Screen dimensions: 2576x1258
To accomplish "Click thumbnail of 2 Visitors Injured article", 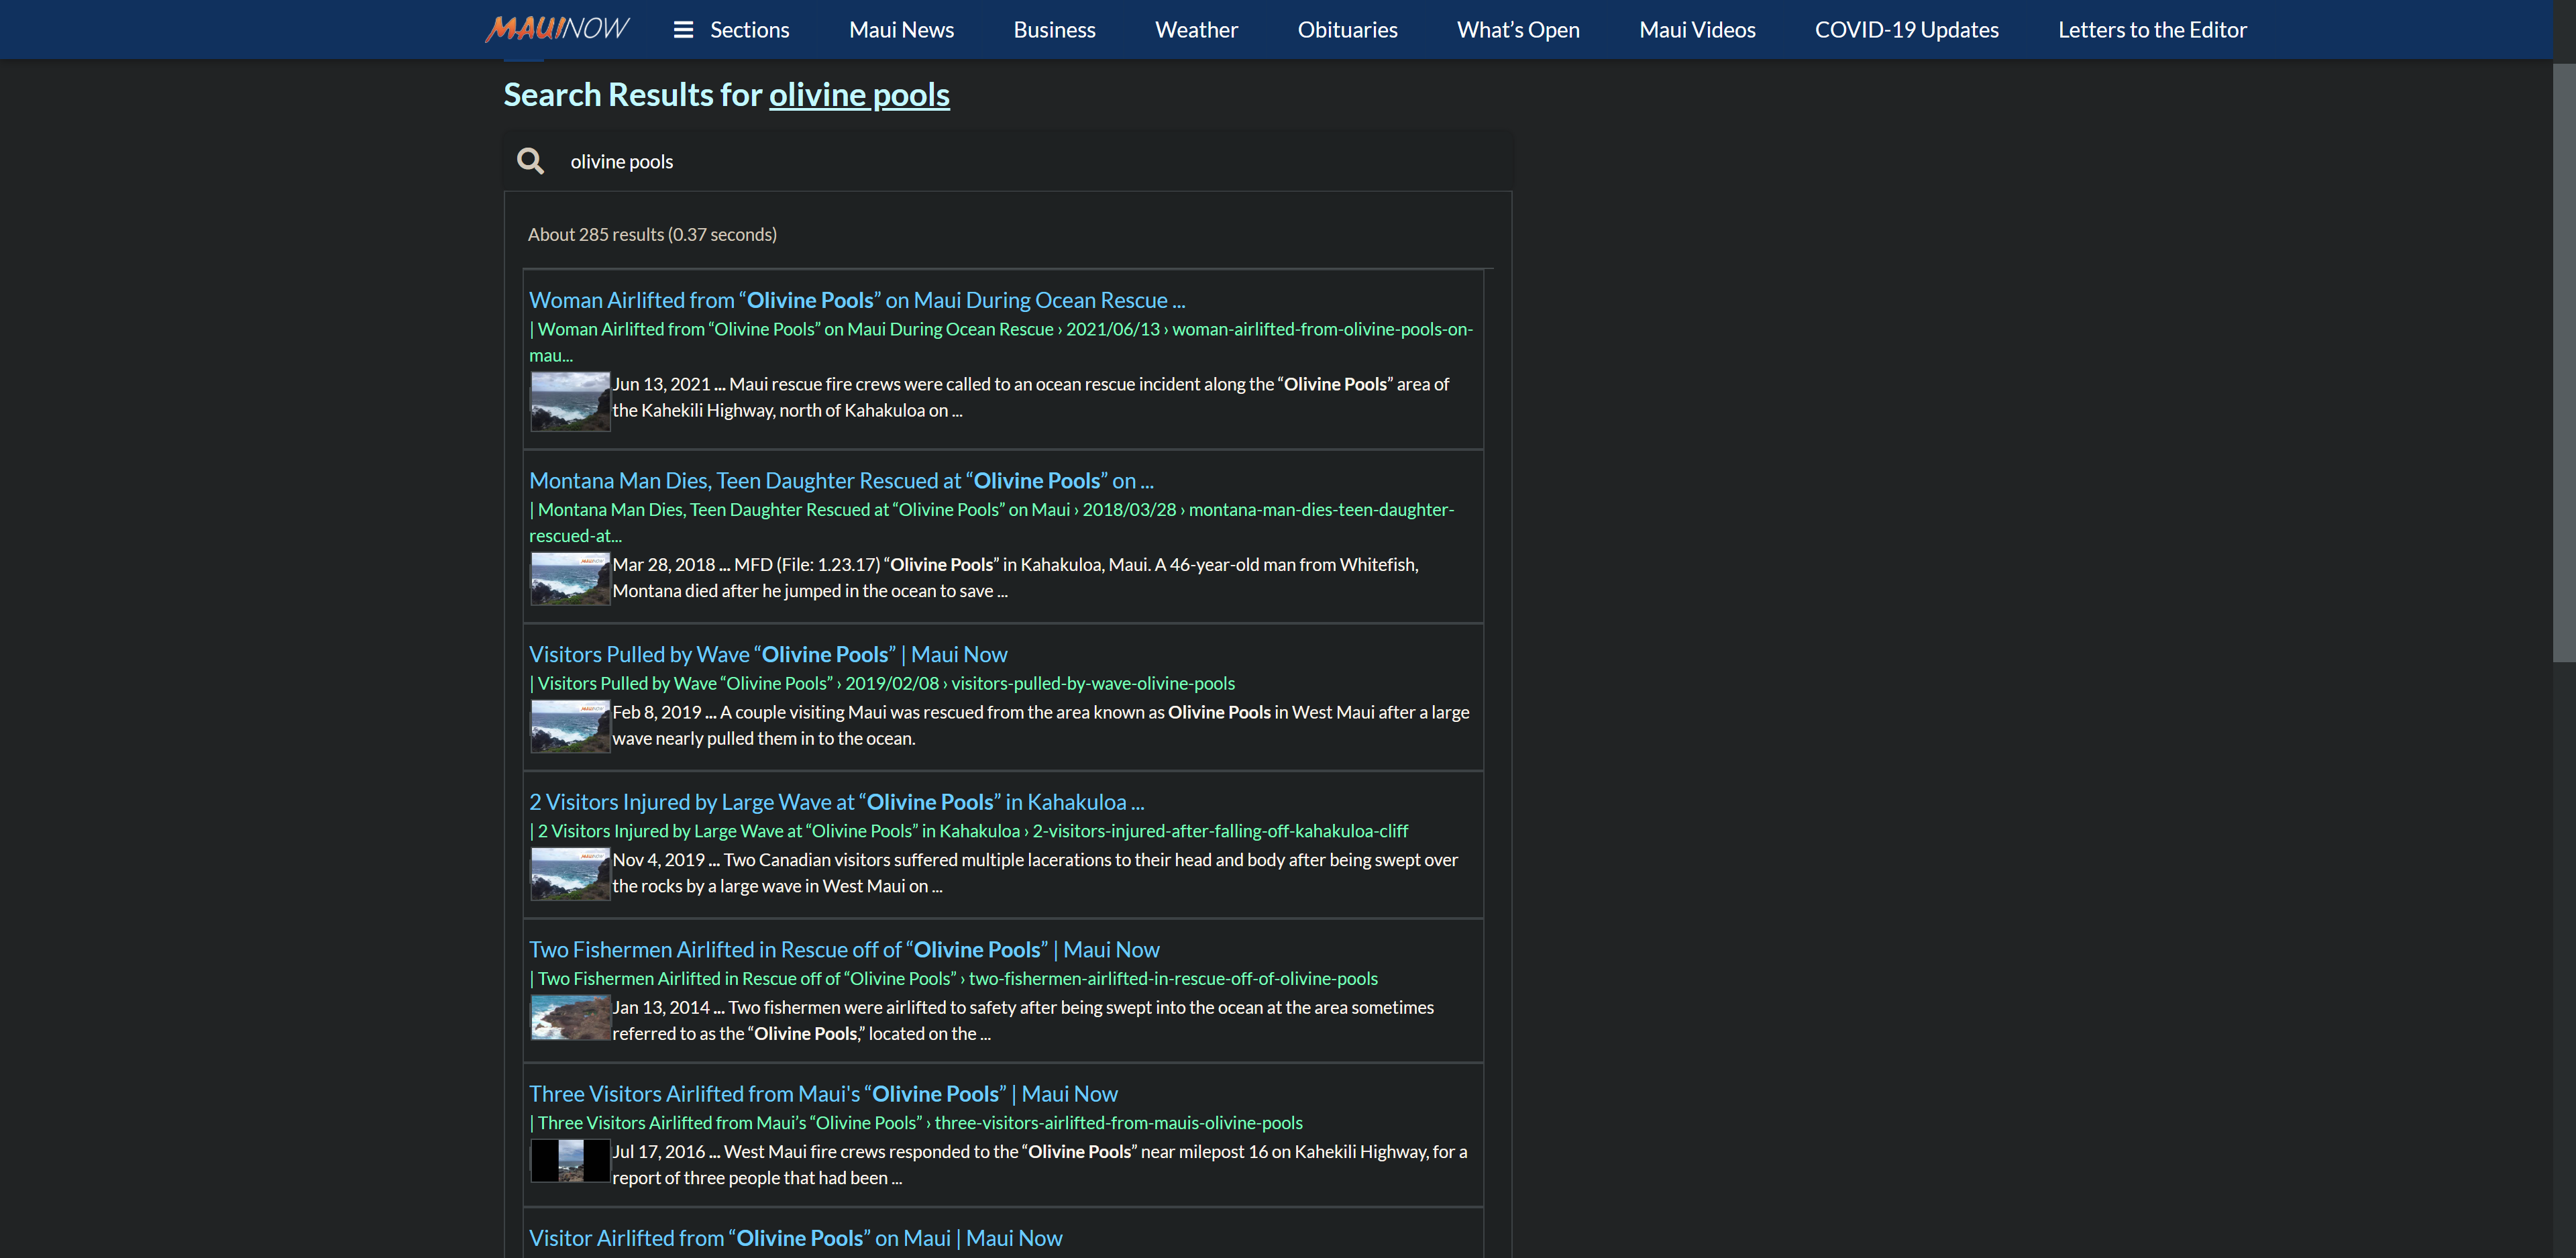I will [570, 874].
